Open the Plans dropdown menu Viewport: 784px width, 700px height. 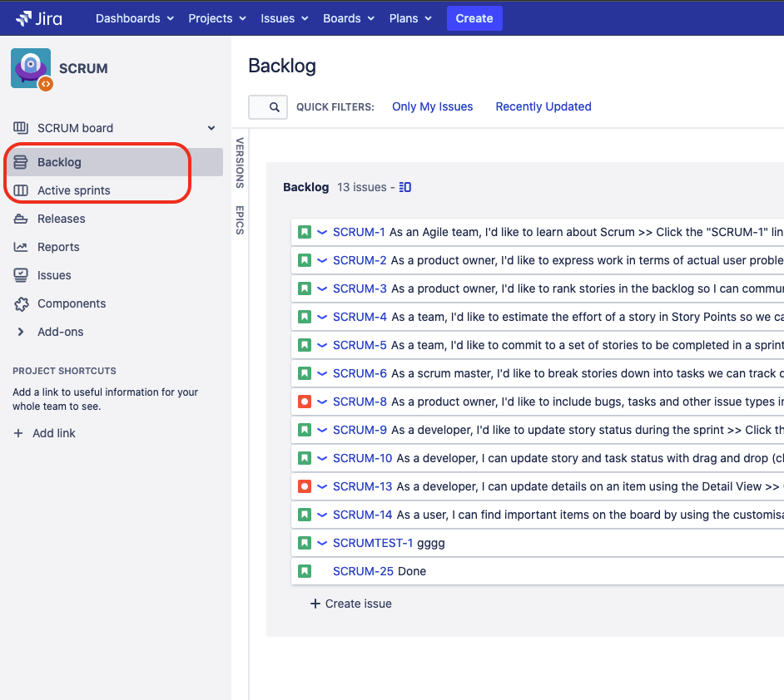point(410,18)
